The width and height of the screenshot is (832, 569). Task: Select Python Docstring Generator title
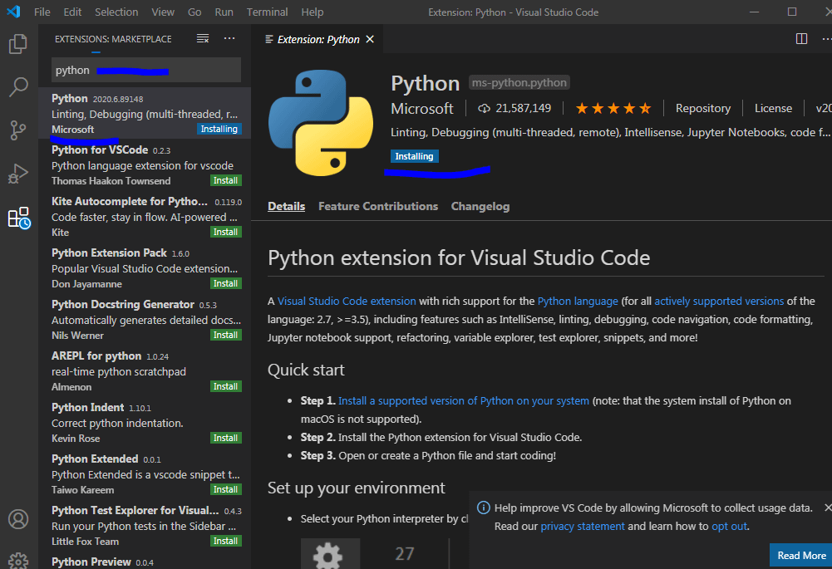(122, 304)
